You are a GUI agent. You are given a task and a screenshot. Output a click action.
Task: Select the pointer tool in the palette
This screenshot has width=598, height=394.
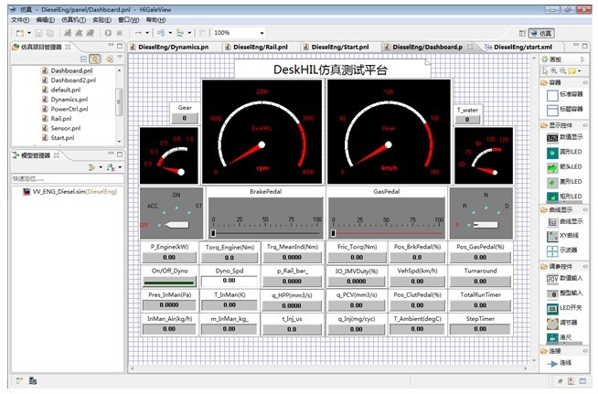(x=545, y=71)
